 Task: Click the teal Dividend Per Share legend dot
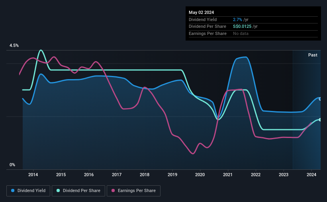click(x=58, y=190)
